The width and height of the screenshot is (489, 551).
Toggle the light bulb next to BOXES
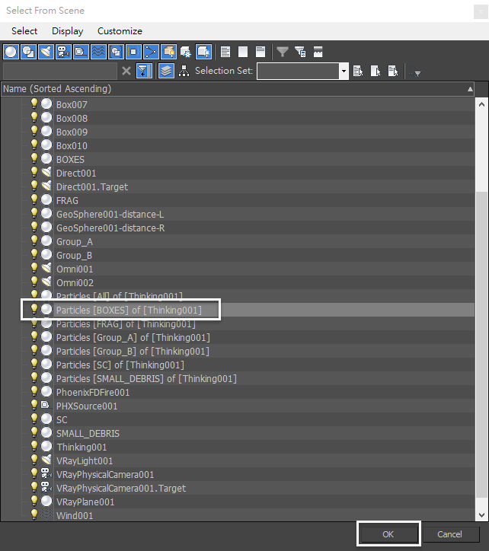34,158
